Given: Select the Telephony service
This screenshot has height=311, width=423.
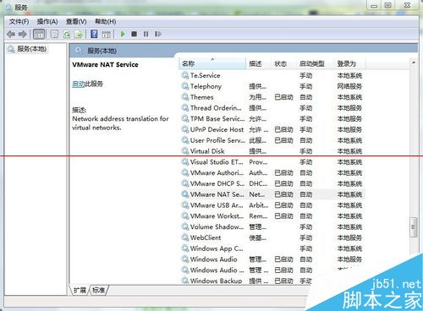Looking at the screenshot, I should [x=273, y=86].
